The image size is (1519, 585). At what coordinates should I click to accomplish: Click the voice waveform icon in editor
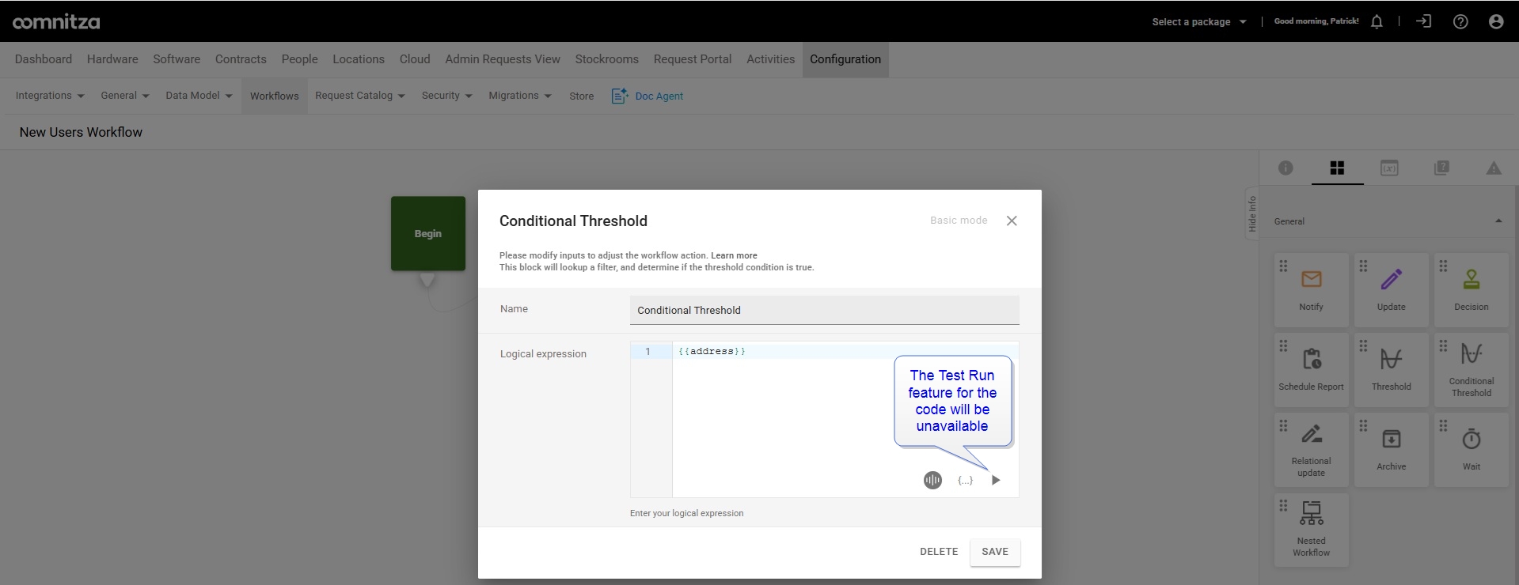(932, 480)
